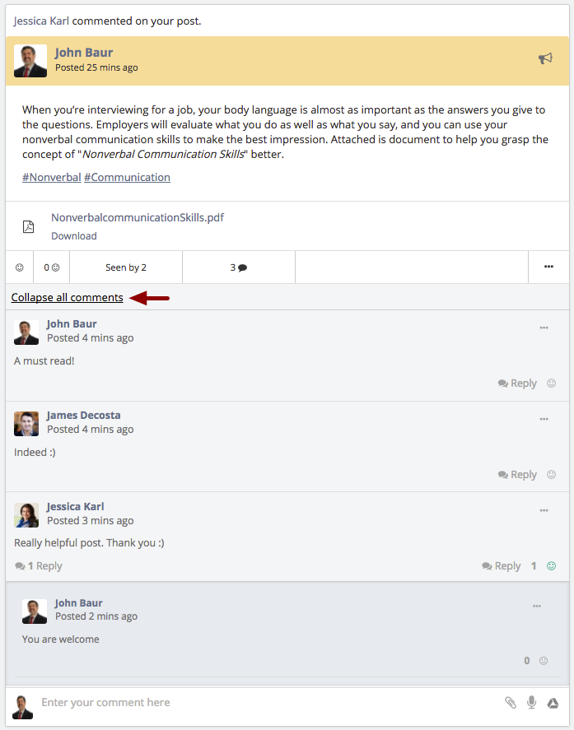This screenshot has height=730, width=574.
Task: Open the post's three-dot options menu
Action: pos(548,267)
